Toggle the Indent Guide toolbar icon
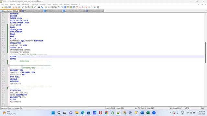The image size is (207, 116). pos(65,7)
